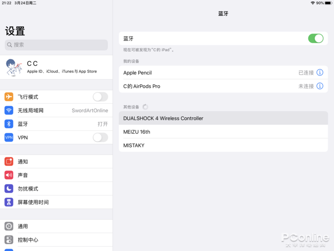Tap the 3月24日周二 date in status bar
The width and height of the screenshot is (334, 251).
(25, 3)
